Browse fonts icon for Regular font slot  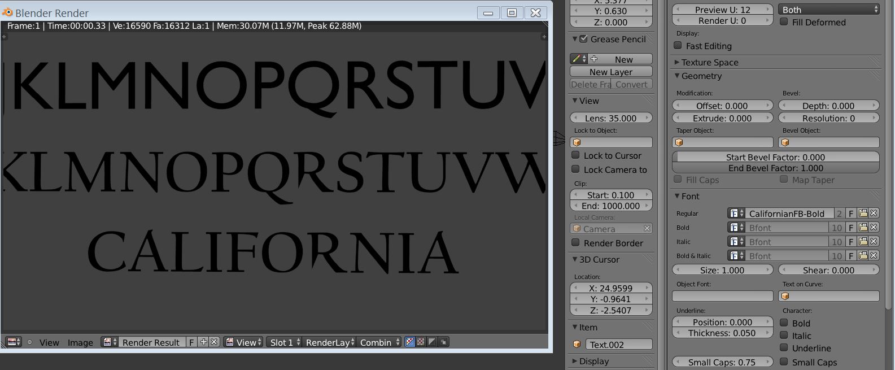coord(735,213)
